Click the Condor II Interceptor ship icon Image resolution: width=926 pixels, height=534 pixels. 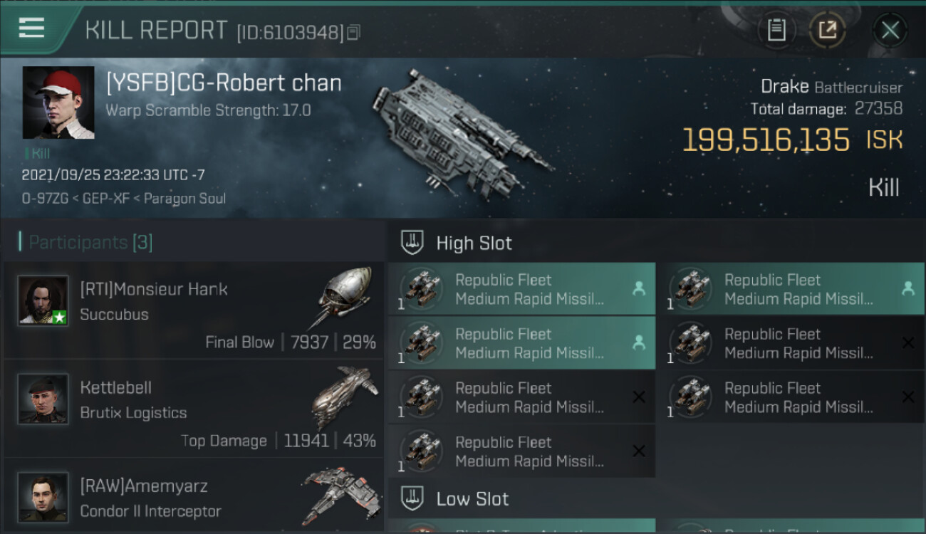pos(338,495)
